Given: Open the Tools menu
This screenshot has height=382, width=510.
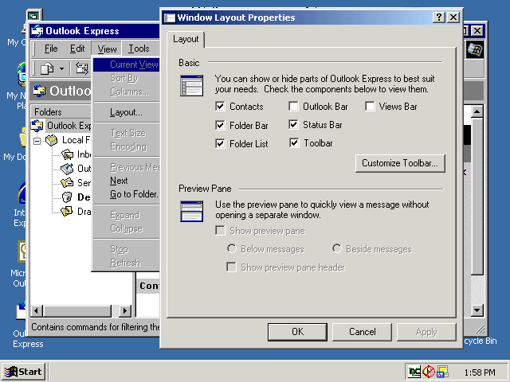Looking at the screenshot, I should [x=139, y=49].
